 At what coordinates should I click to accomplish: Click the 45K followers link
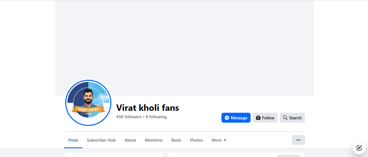coord(129,117)
